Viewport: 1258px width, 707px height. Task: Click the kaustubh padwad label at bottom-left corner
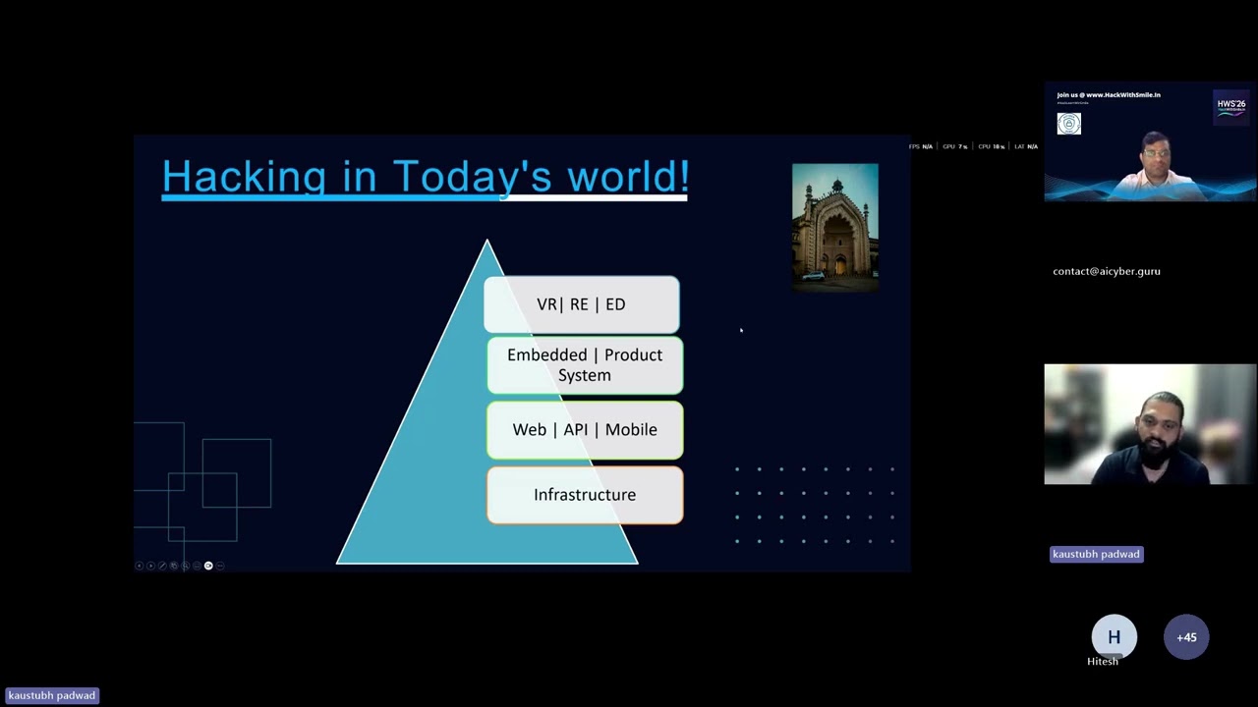pyautogui.click(x=51, y=695)
